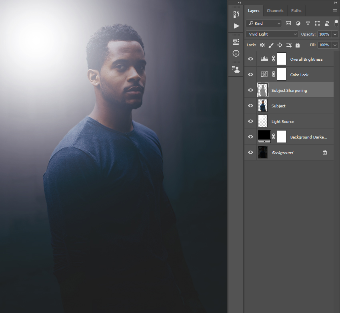Click the lock transparent pixels icon
The image size is (340, 313).
[x=262, y=45]
